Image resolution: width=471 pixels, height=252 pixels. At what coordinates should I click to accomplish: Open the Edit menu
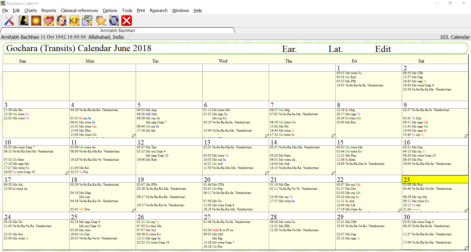point(16,11)
